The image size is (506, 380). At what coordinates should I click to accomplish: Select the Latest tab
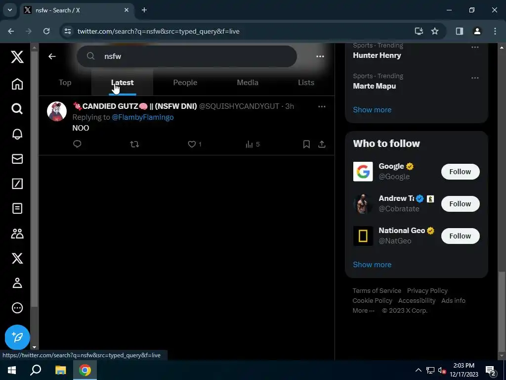(x=123, y=83)
